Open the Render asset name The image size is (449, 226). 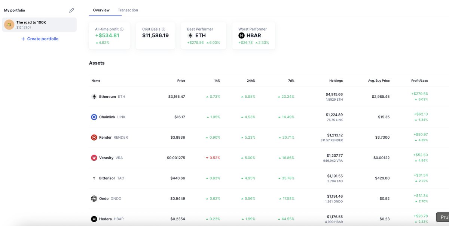coord(105,137)
